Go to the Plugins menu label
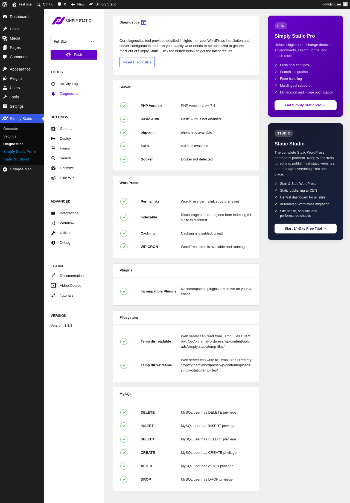This screenshot has height=503, width=350. tap(16, 78)
